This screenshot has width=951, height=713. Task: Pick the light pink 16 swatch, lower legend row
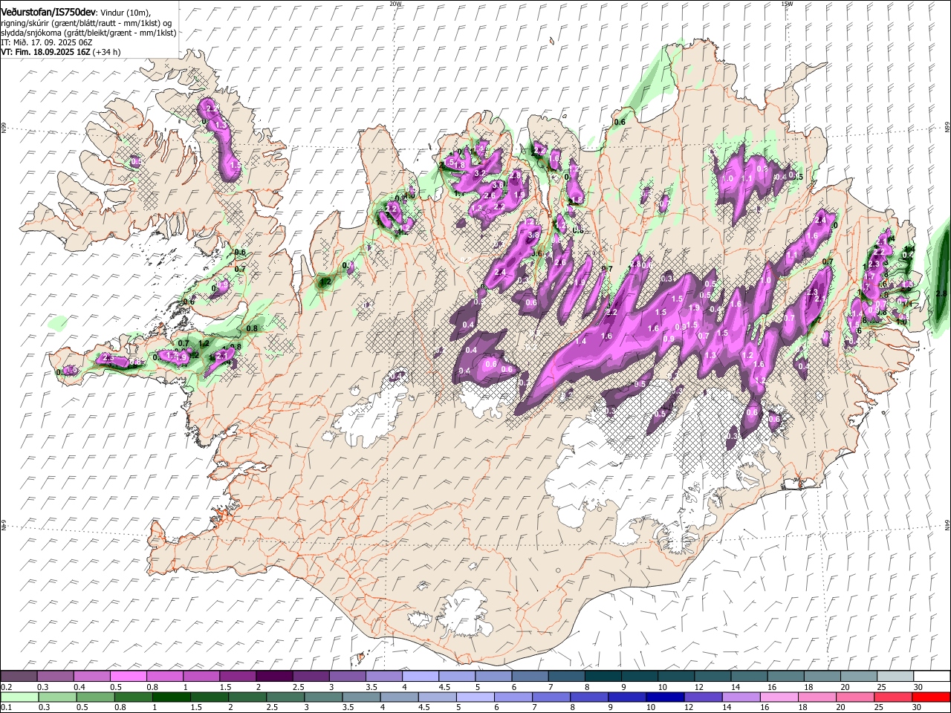coord(779,697)
